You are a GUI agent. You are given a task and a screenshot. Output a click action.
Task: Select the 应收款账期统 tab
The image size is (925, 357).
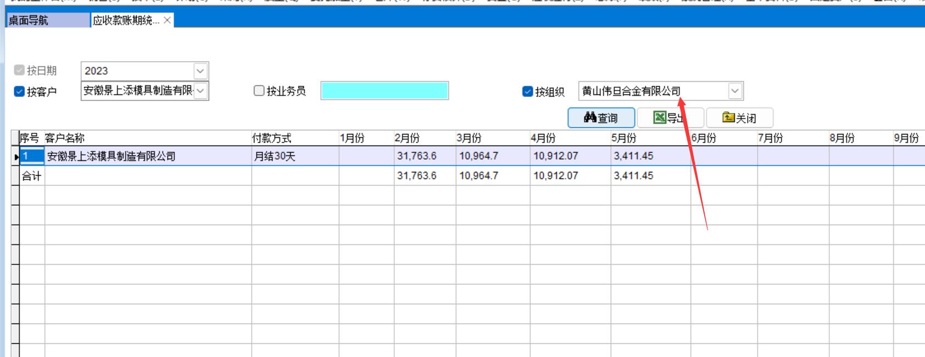click(x=126, y=20)
